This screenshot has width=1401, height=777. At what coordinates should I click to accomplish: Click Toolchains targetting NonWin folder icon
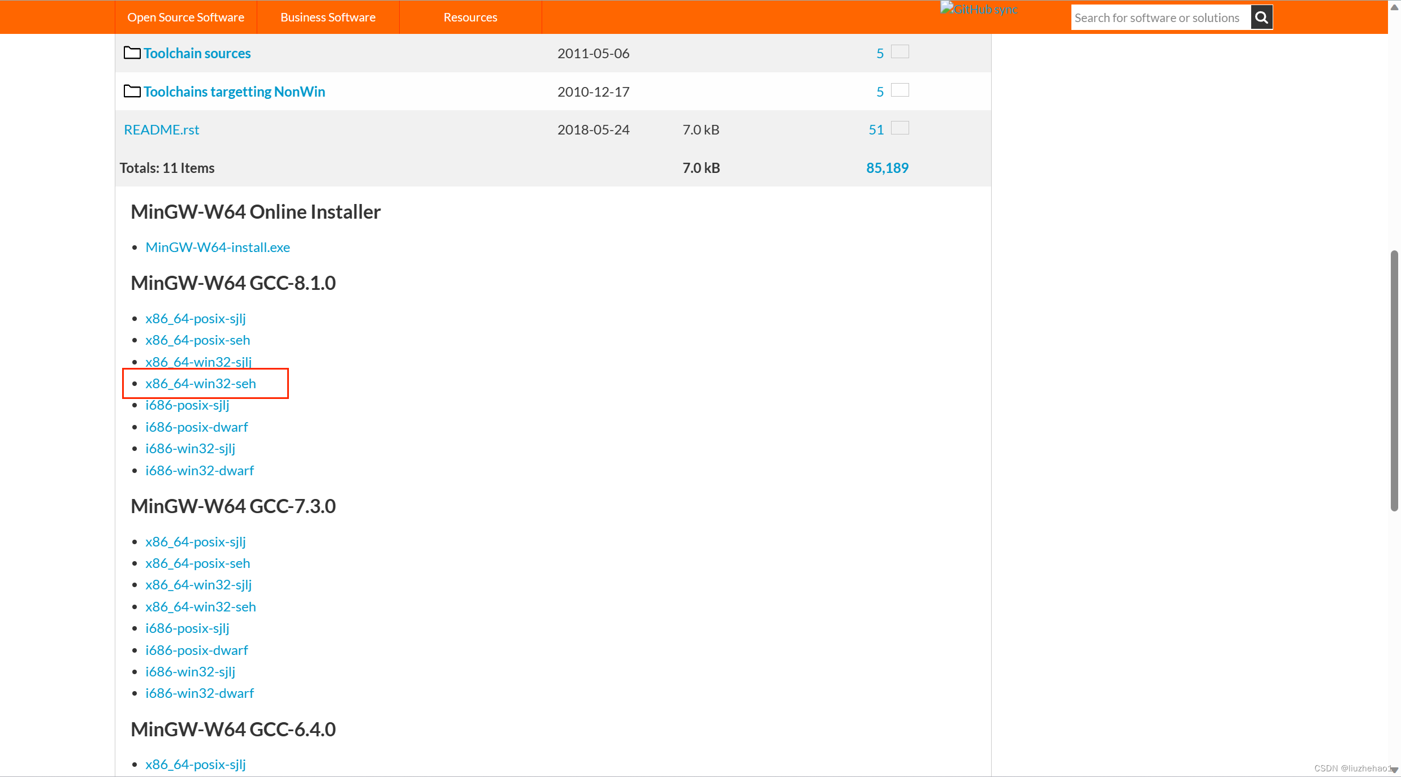(x=132, y=91)
